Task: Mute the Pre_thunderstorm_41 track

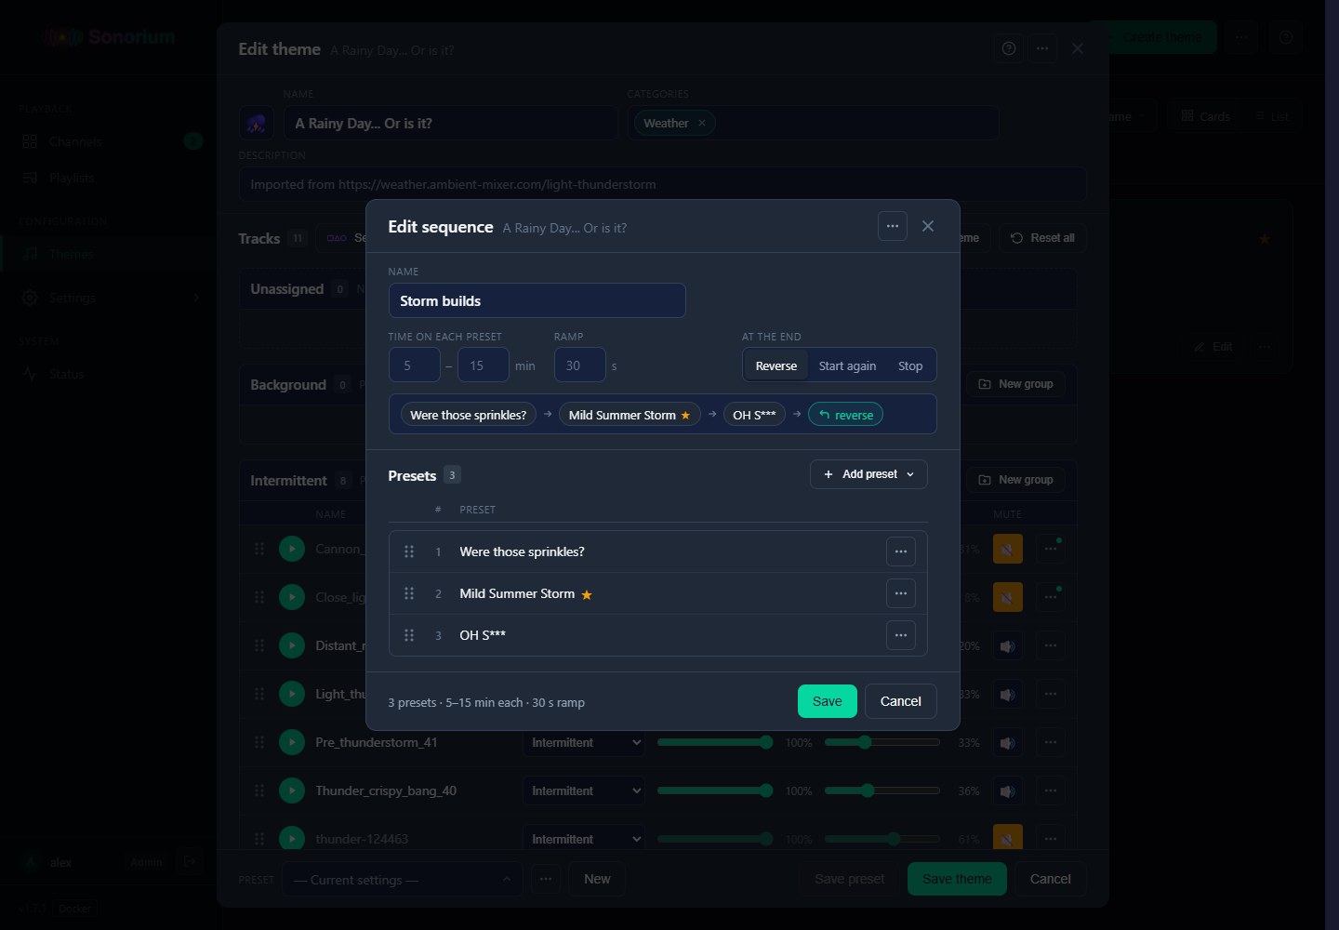Action: point(1008,742)
